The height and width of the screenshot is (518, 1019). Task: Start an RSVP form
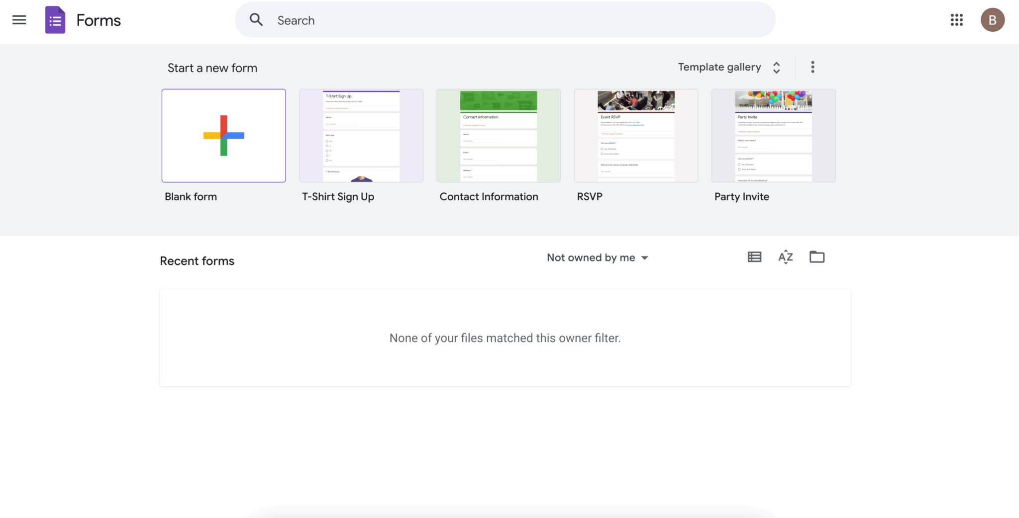(635, 135)
